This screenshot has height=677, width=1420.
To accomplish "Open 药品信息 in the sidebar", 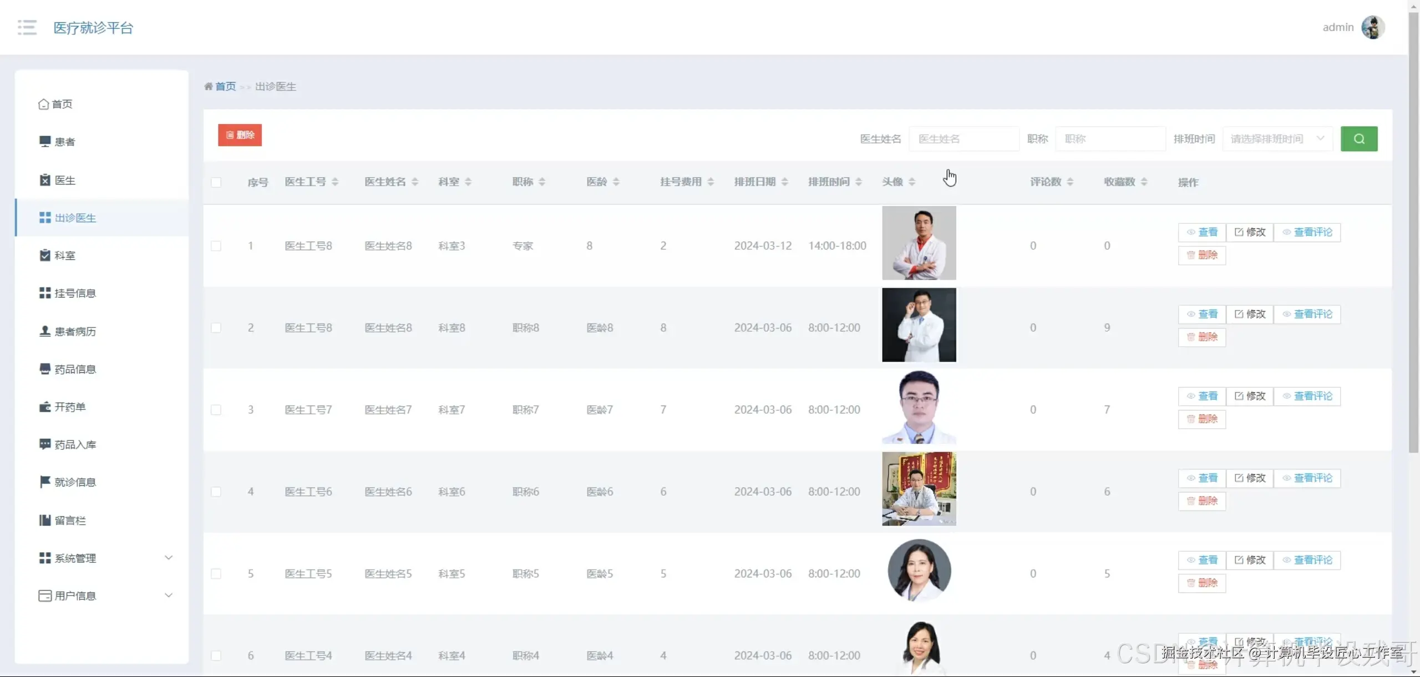I will coord(75,369).
